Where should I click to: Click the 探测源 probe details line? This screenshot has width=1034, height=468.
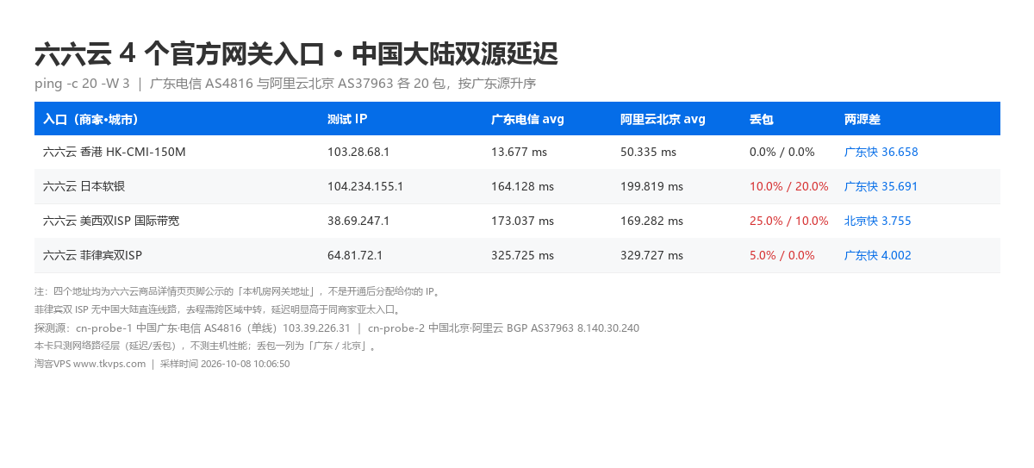point(337,328)
